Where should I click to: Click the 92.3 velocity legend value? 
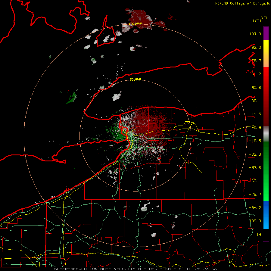tap(256, 47)
